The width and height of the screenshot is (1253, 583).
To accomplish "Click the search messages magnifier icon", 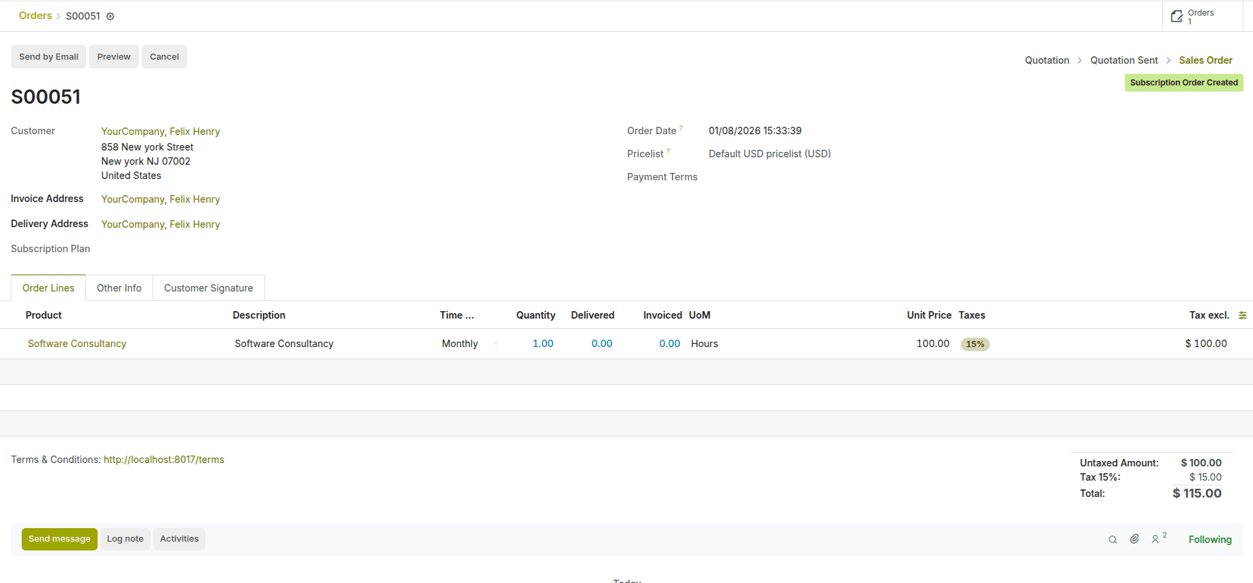I will pyautogui.click(x=1113, y=540).
